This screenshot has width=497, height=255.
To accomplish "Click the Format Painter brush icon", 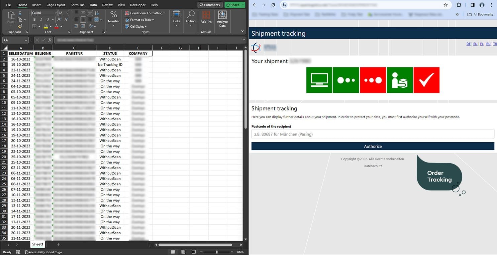I will pyautogui.click(x=20, y=26).
